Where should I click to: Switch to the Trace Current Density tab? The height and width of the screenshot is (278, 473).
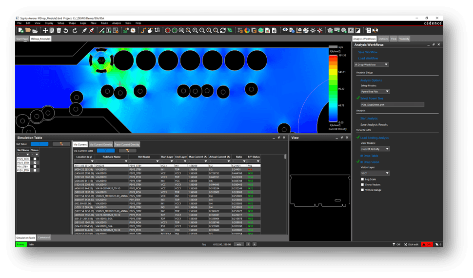[x=127, y=144]
